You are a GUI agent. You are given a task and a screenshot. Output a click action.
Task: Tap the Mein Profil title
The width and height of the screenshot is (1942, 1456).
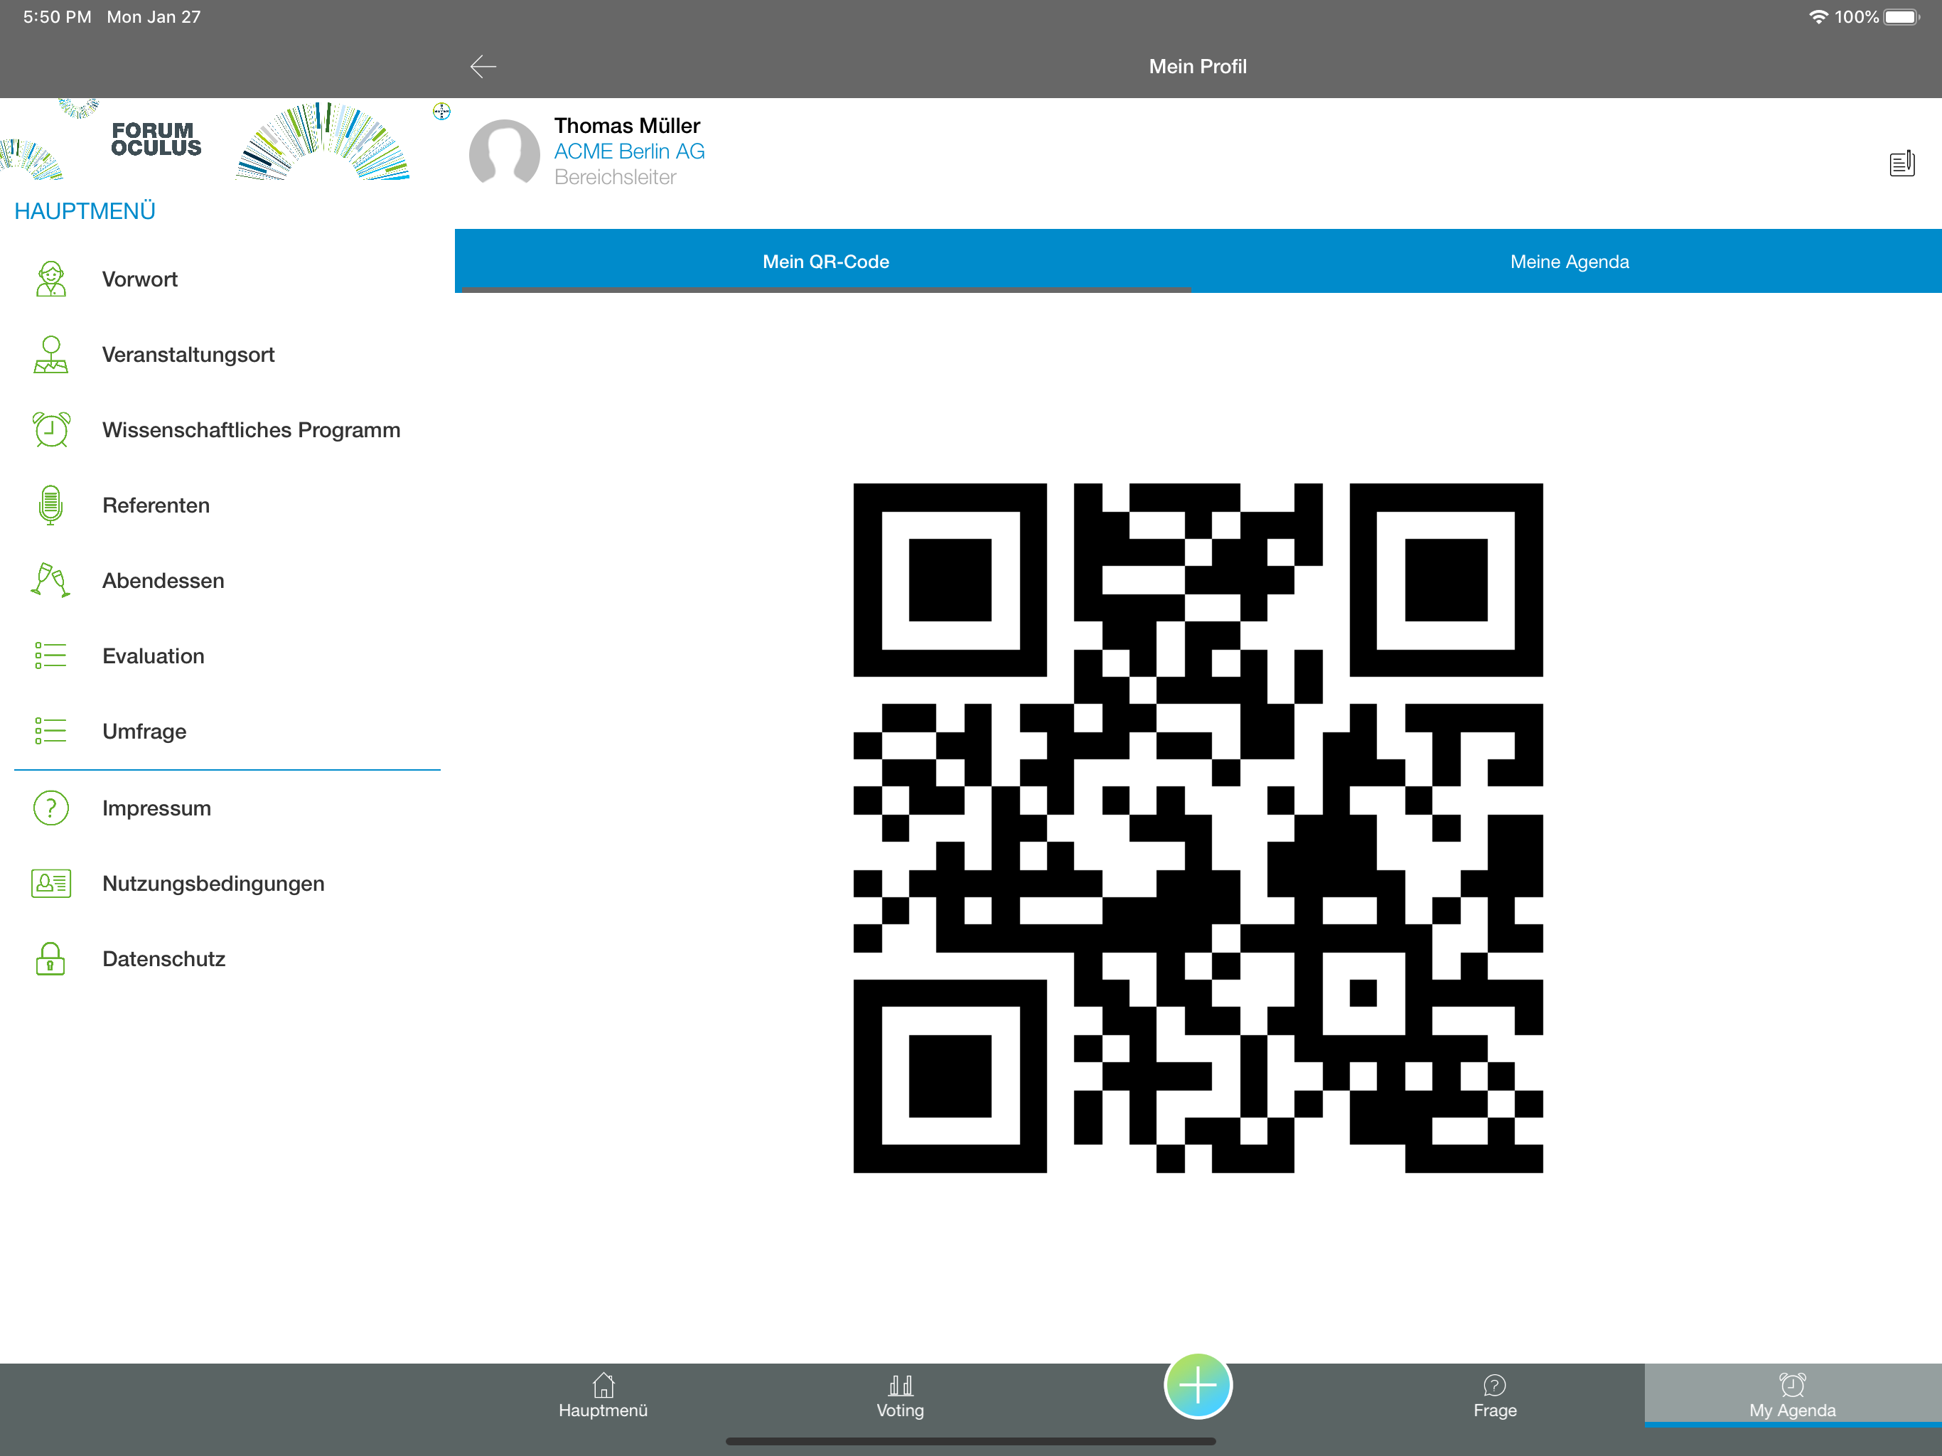(1198, 67)
